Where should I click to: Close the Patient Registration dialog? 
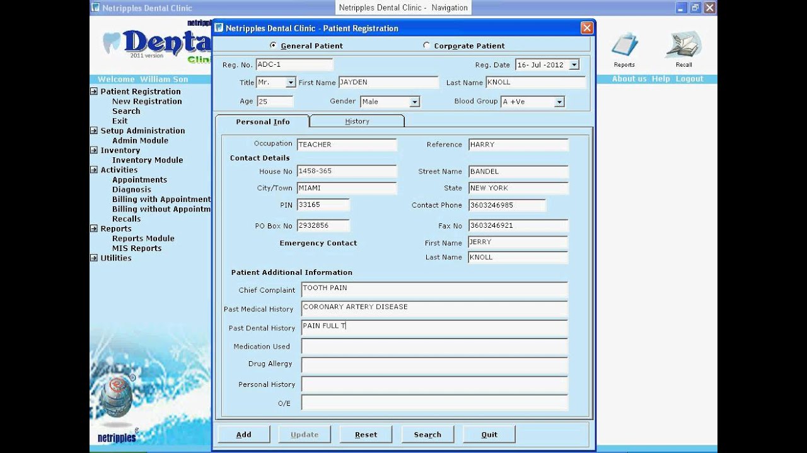(586, 28)
